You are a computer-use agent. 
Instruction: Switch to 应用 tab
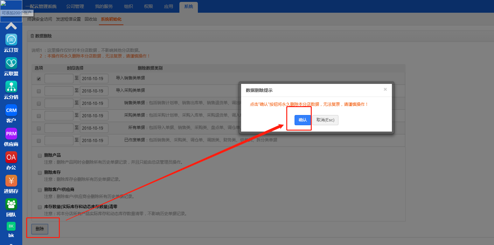click(169, 7)
